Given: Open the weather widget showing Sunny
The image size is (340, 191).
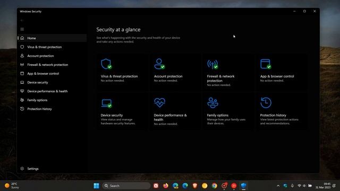Looking at the screenshot, I should pyautogui.click(x=12, y=186).
